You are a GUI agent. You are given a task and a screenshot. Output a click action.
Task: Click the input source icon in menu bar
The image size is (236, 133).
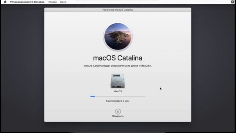coord(233,2)
